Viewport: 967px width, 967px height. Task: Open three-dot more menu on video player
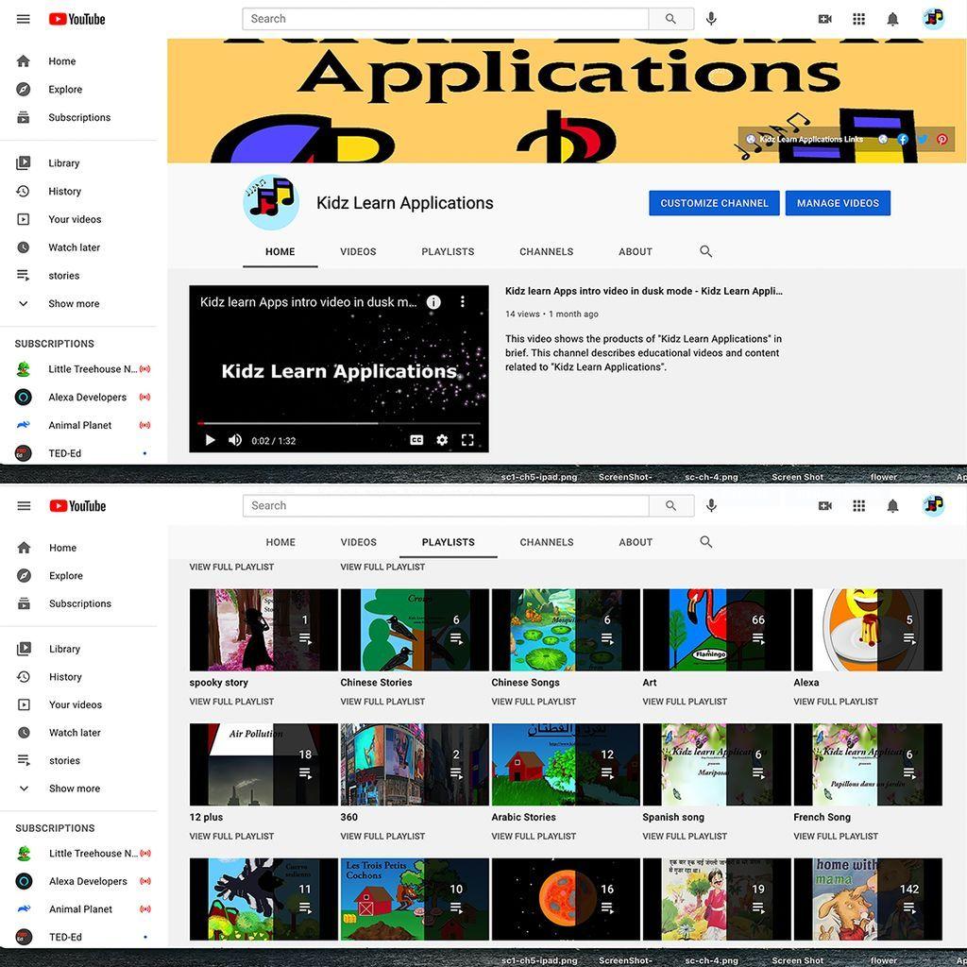click(463, 301)
